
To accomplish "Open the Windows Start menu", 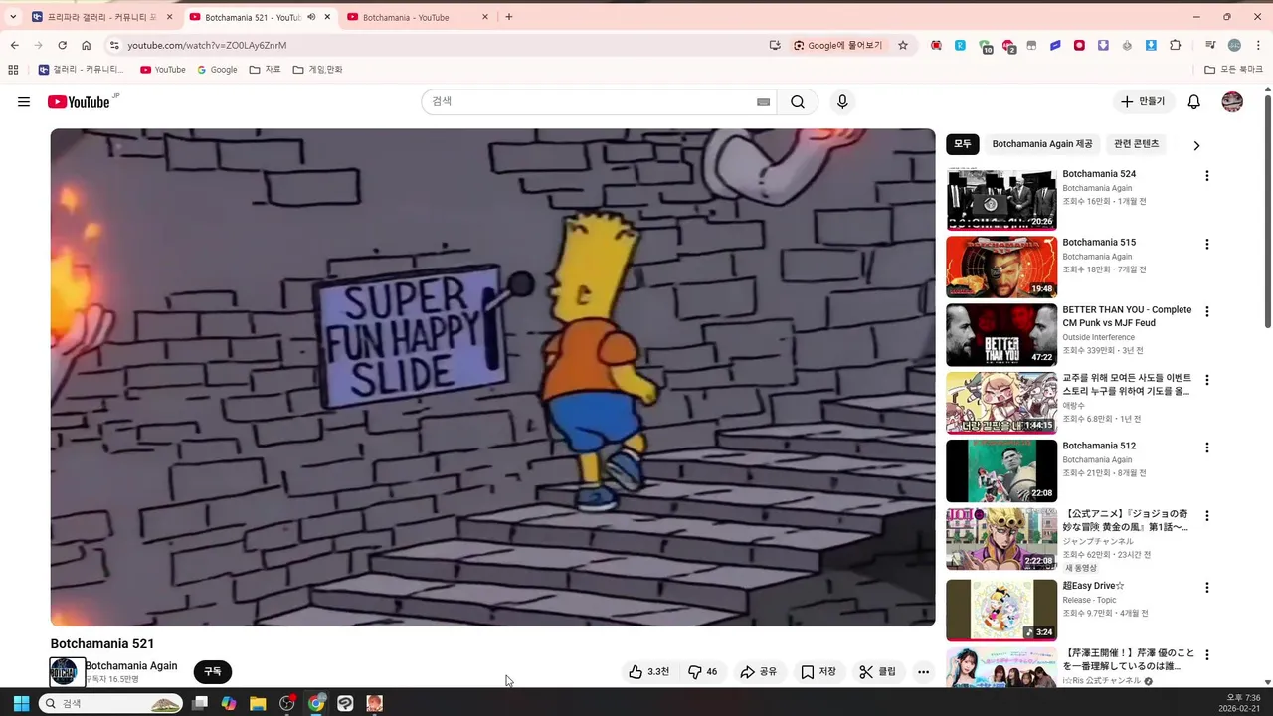I will pyautogui.click(x=21, y=703).
